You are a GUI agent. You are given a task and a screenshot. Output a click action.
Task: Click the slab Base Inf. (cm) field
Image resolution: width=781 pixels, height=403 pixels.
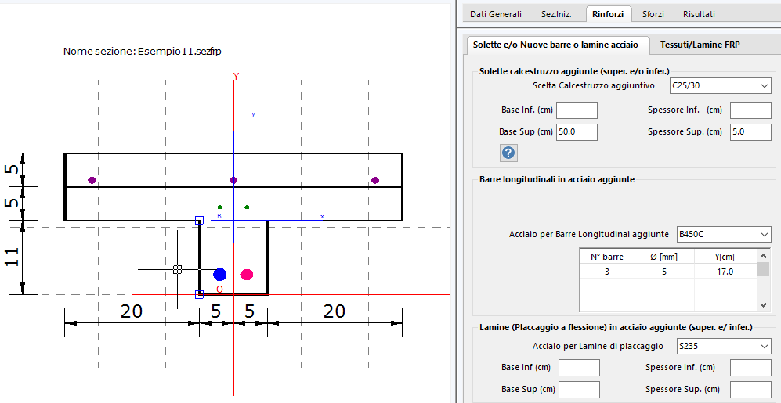pyautogui.click(x=577, y=110)
